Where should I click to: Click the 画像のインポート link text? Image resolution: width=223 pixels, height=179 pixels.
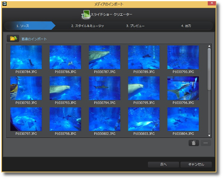coord(34,39)
